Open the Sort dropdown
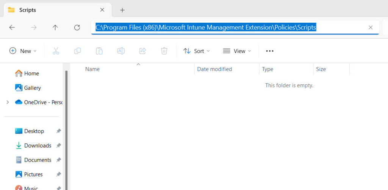The image size is (388, 190). (x=197, y=51)
